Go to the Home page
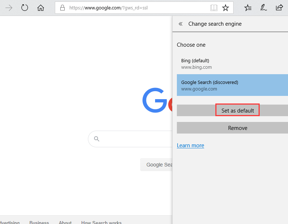The image size is (288, 224). (41, 8)
